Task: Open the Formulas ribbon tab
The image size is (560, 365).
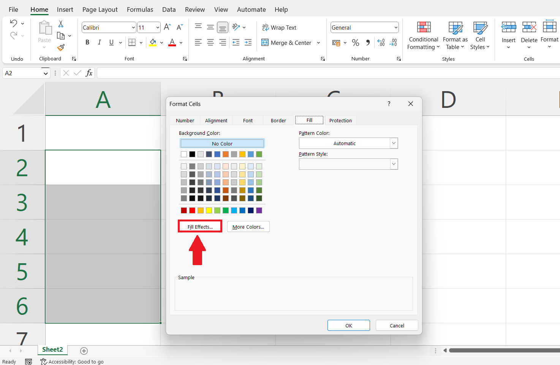Action: coord(140,9)
